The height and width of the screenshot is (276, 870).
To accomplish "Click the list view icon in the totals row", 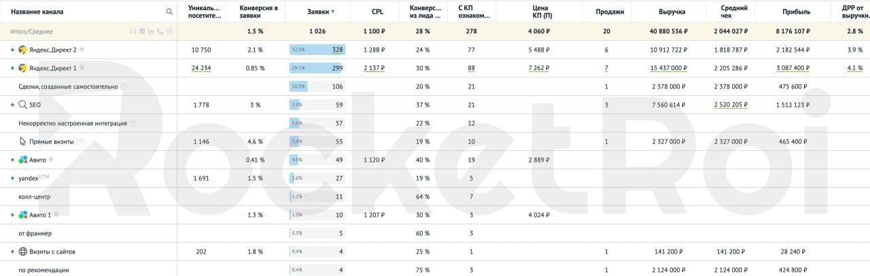I will point(169,31).
